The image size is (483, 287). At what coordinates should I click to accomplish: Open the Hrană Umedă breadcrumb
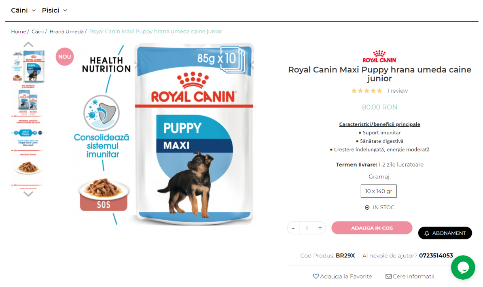66,32
